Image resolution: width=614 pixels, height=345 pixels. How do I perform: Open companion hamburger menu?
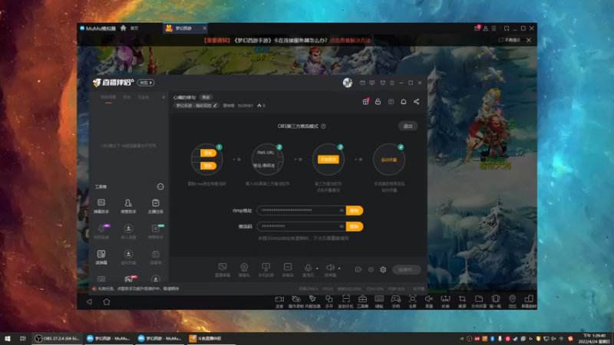click(x=392, y=83)
